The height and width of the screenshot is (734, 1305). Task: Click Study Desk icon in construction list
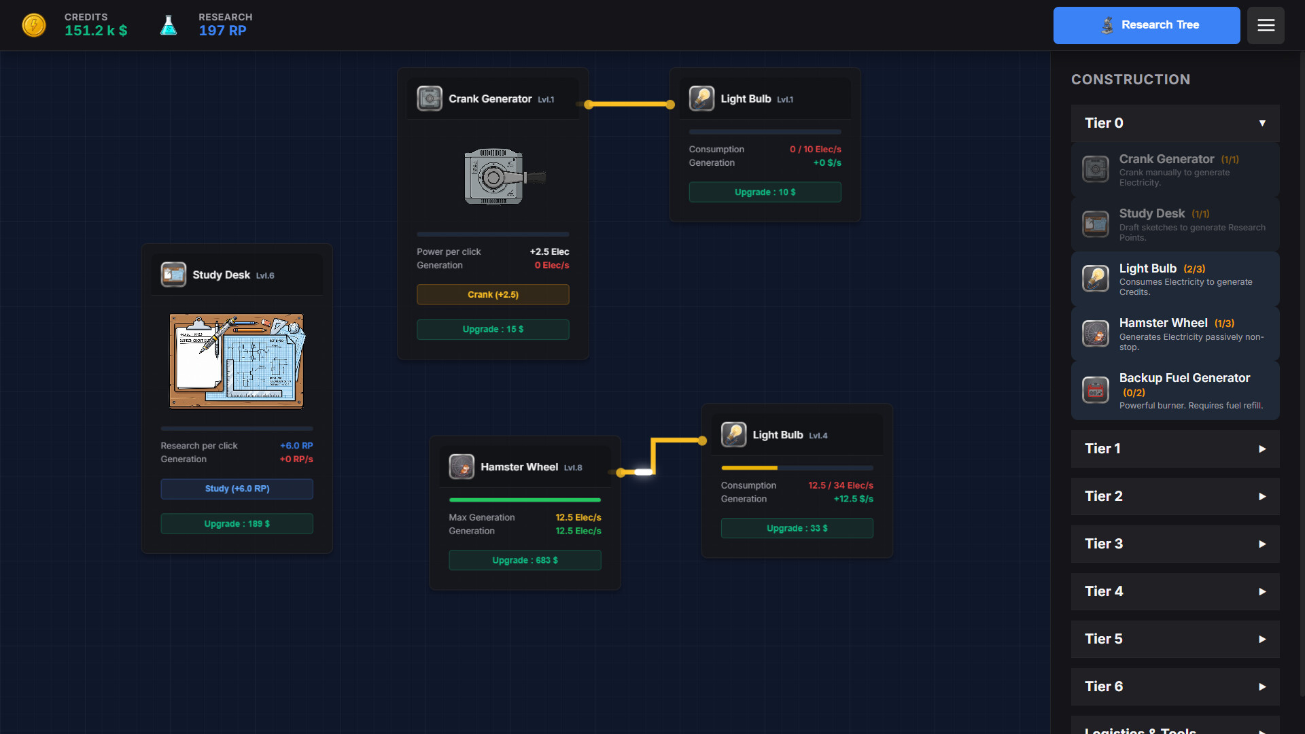1096,224
